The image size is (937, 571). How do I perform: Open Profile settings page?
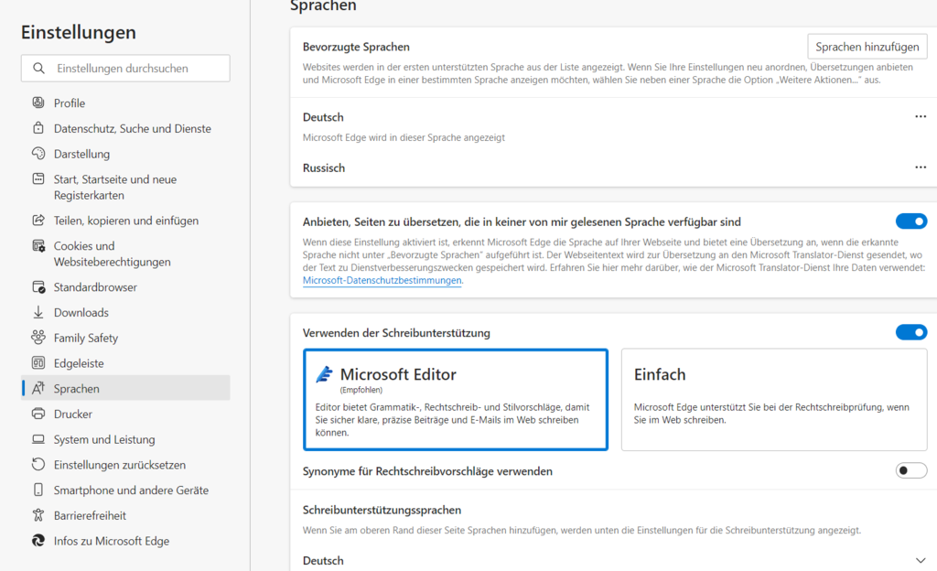coord(125,102)
